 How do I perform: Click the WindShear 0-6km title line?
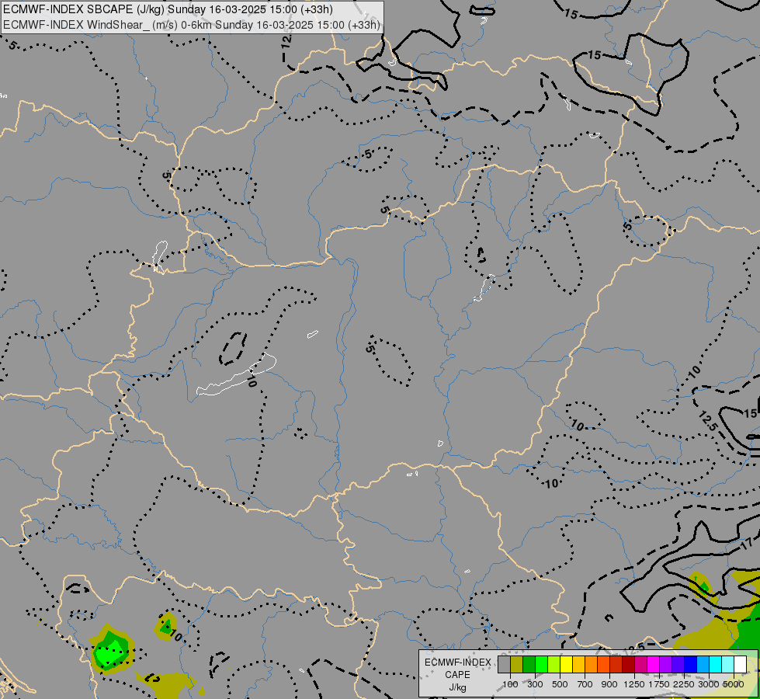coord(192,25)
